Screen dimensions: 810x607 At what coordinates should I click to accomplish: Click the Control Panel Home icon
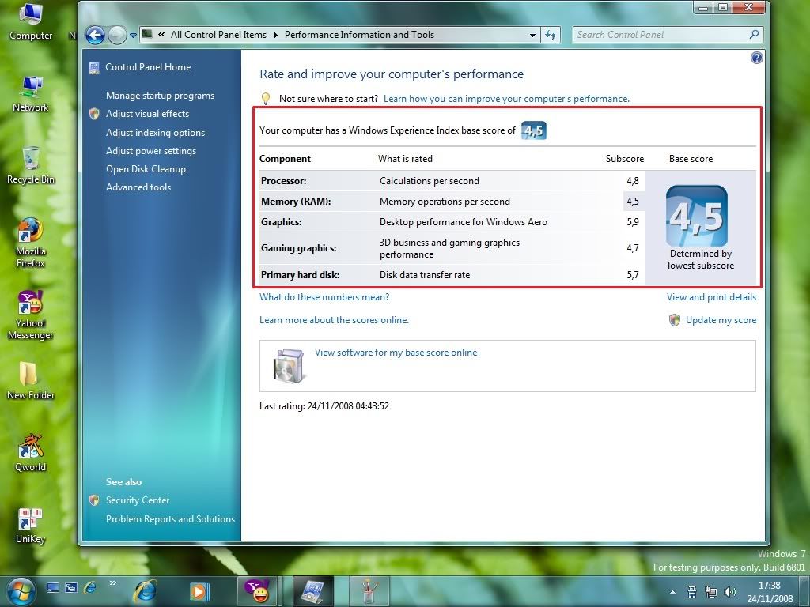94,68
